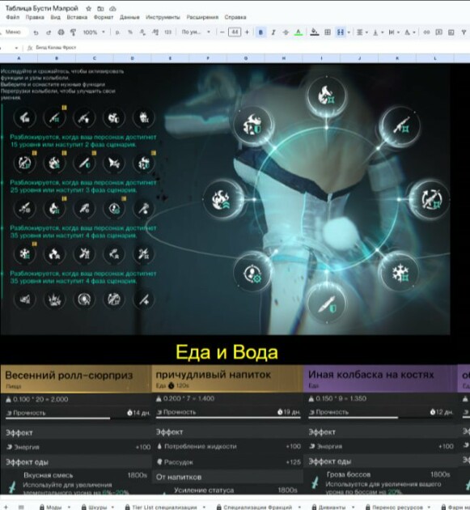The image size is (470, 510).
Task: Create a filter from the toolbar
Action: click(464, 32)
